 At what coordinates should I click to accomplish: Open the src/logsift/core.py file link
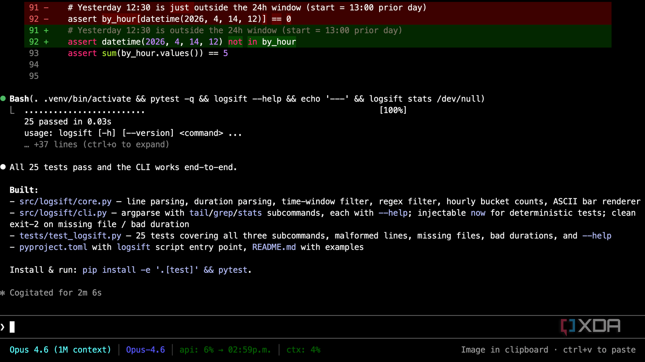pyautogui.click(x=65, y=202)
